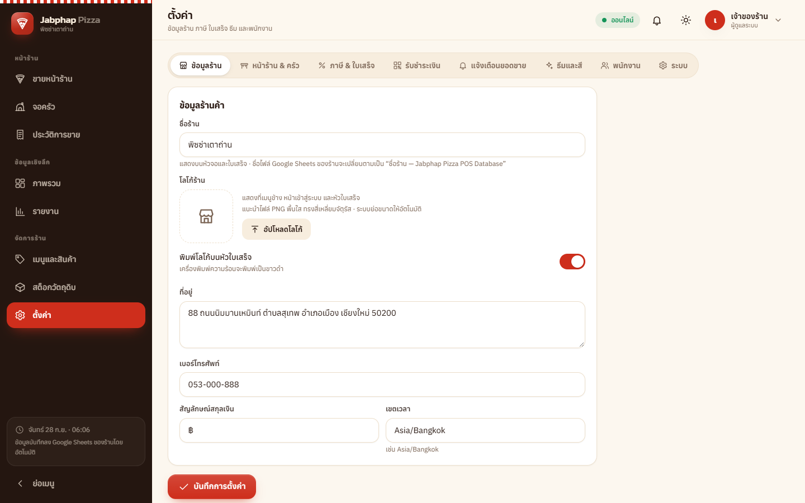Open ประวัติการขาย sales history
805x503 pixels.
click(x=76, y=135)
